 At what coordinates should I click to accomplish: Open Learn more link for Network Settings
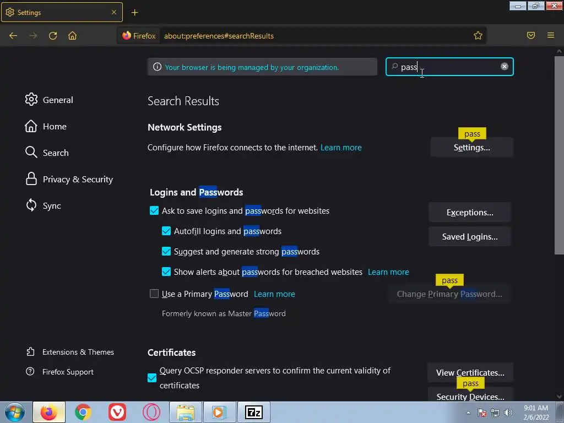(341, 147)
